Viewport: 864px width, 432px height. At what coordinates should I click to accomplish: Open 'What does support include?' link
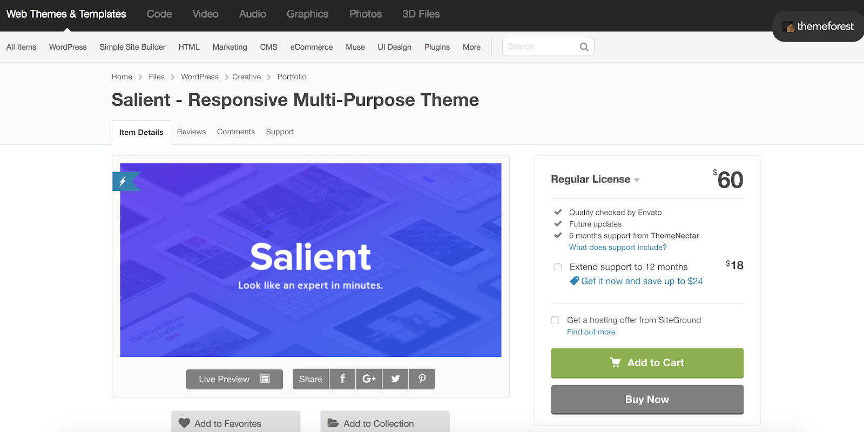click(617, 248)
